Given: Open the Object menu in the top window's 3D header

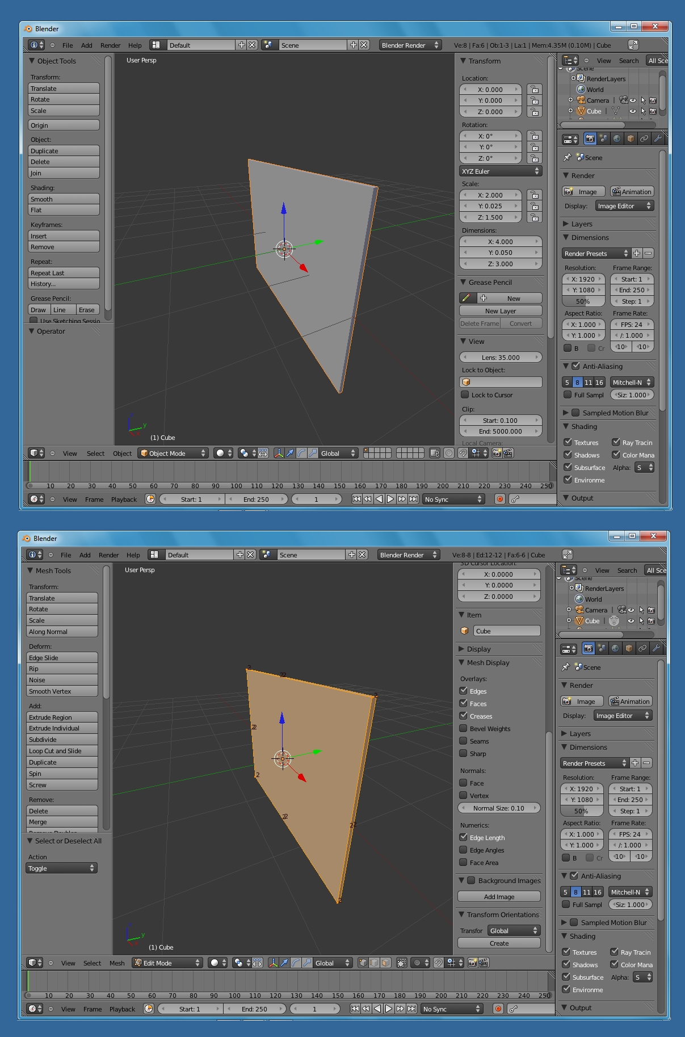Looking at the screenshot, I should (122, 454).
